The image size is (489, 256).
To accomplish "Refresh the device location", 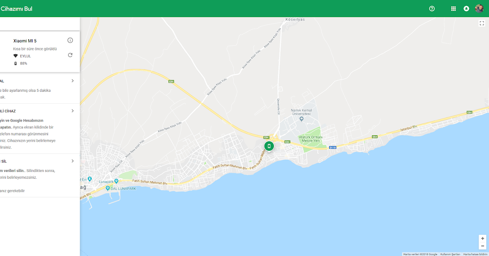I will click(70, 55).
